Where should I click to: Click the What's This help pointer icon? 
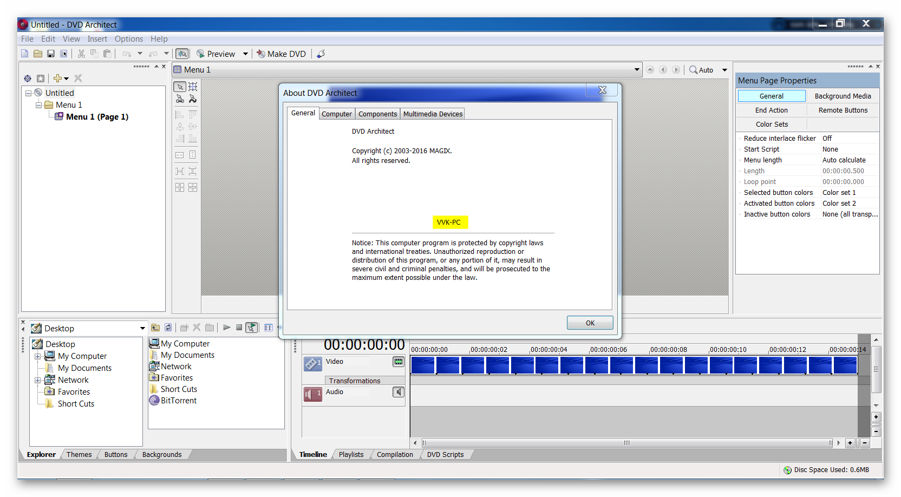point(321,54)
